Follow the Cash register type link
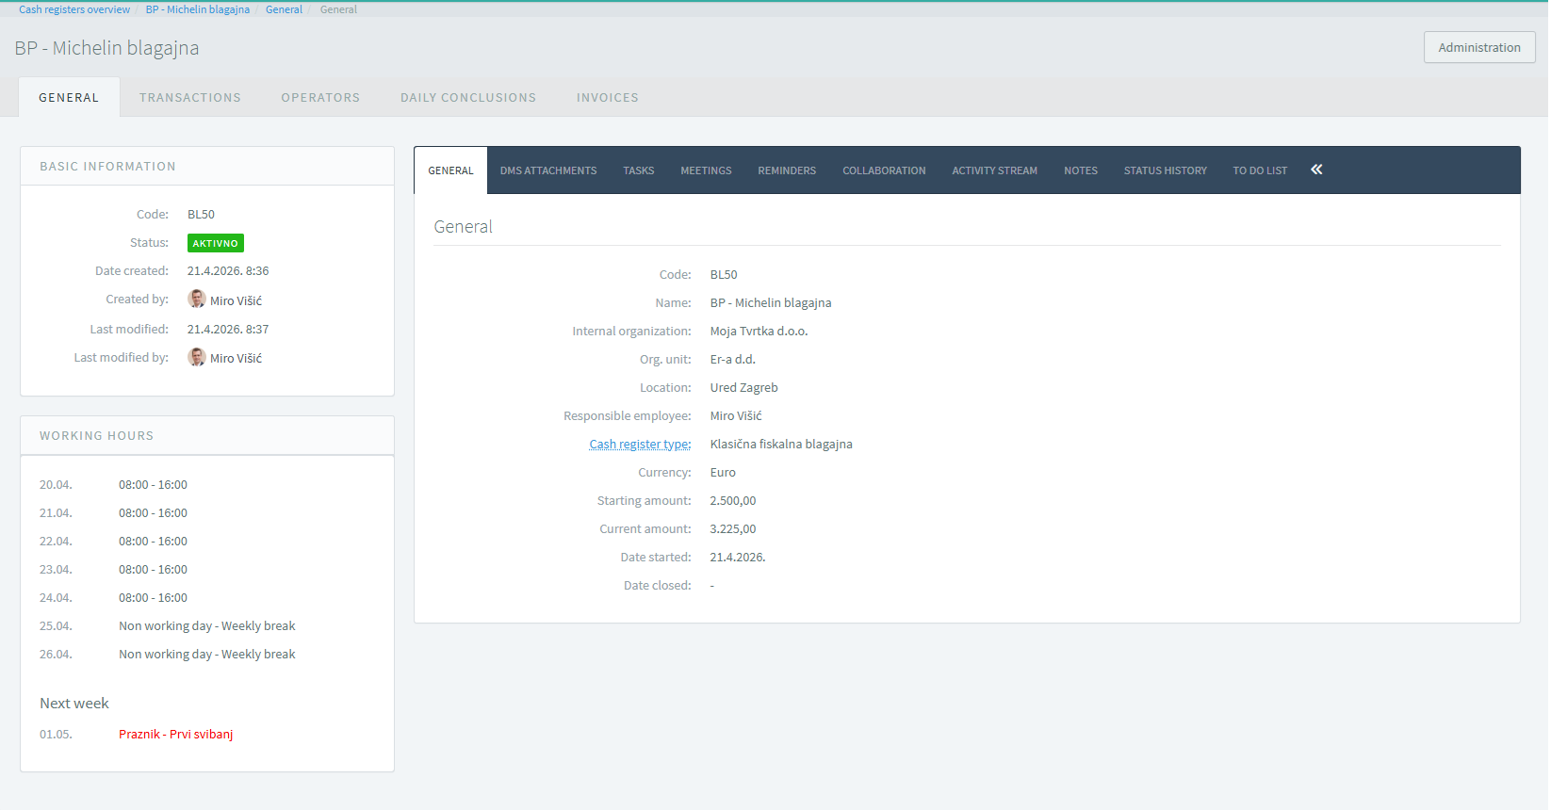1551x810 pixels. pyautogui.click(x=640, y=445)
